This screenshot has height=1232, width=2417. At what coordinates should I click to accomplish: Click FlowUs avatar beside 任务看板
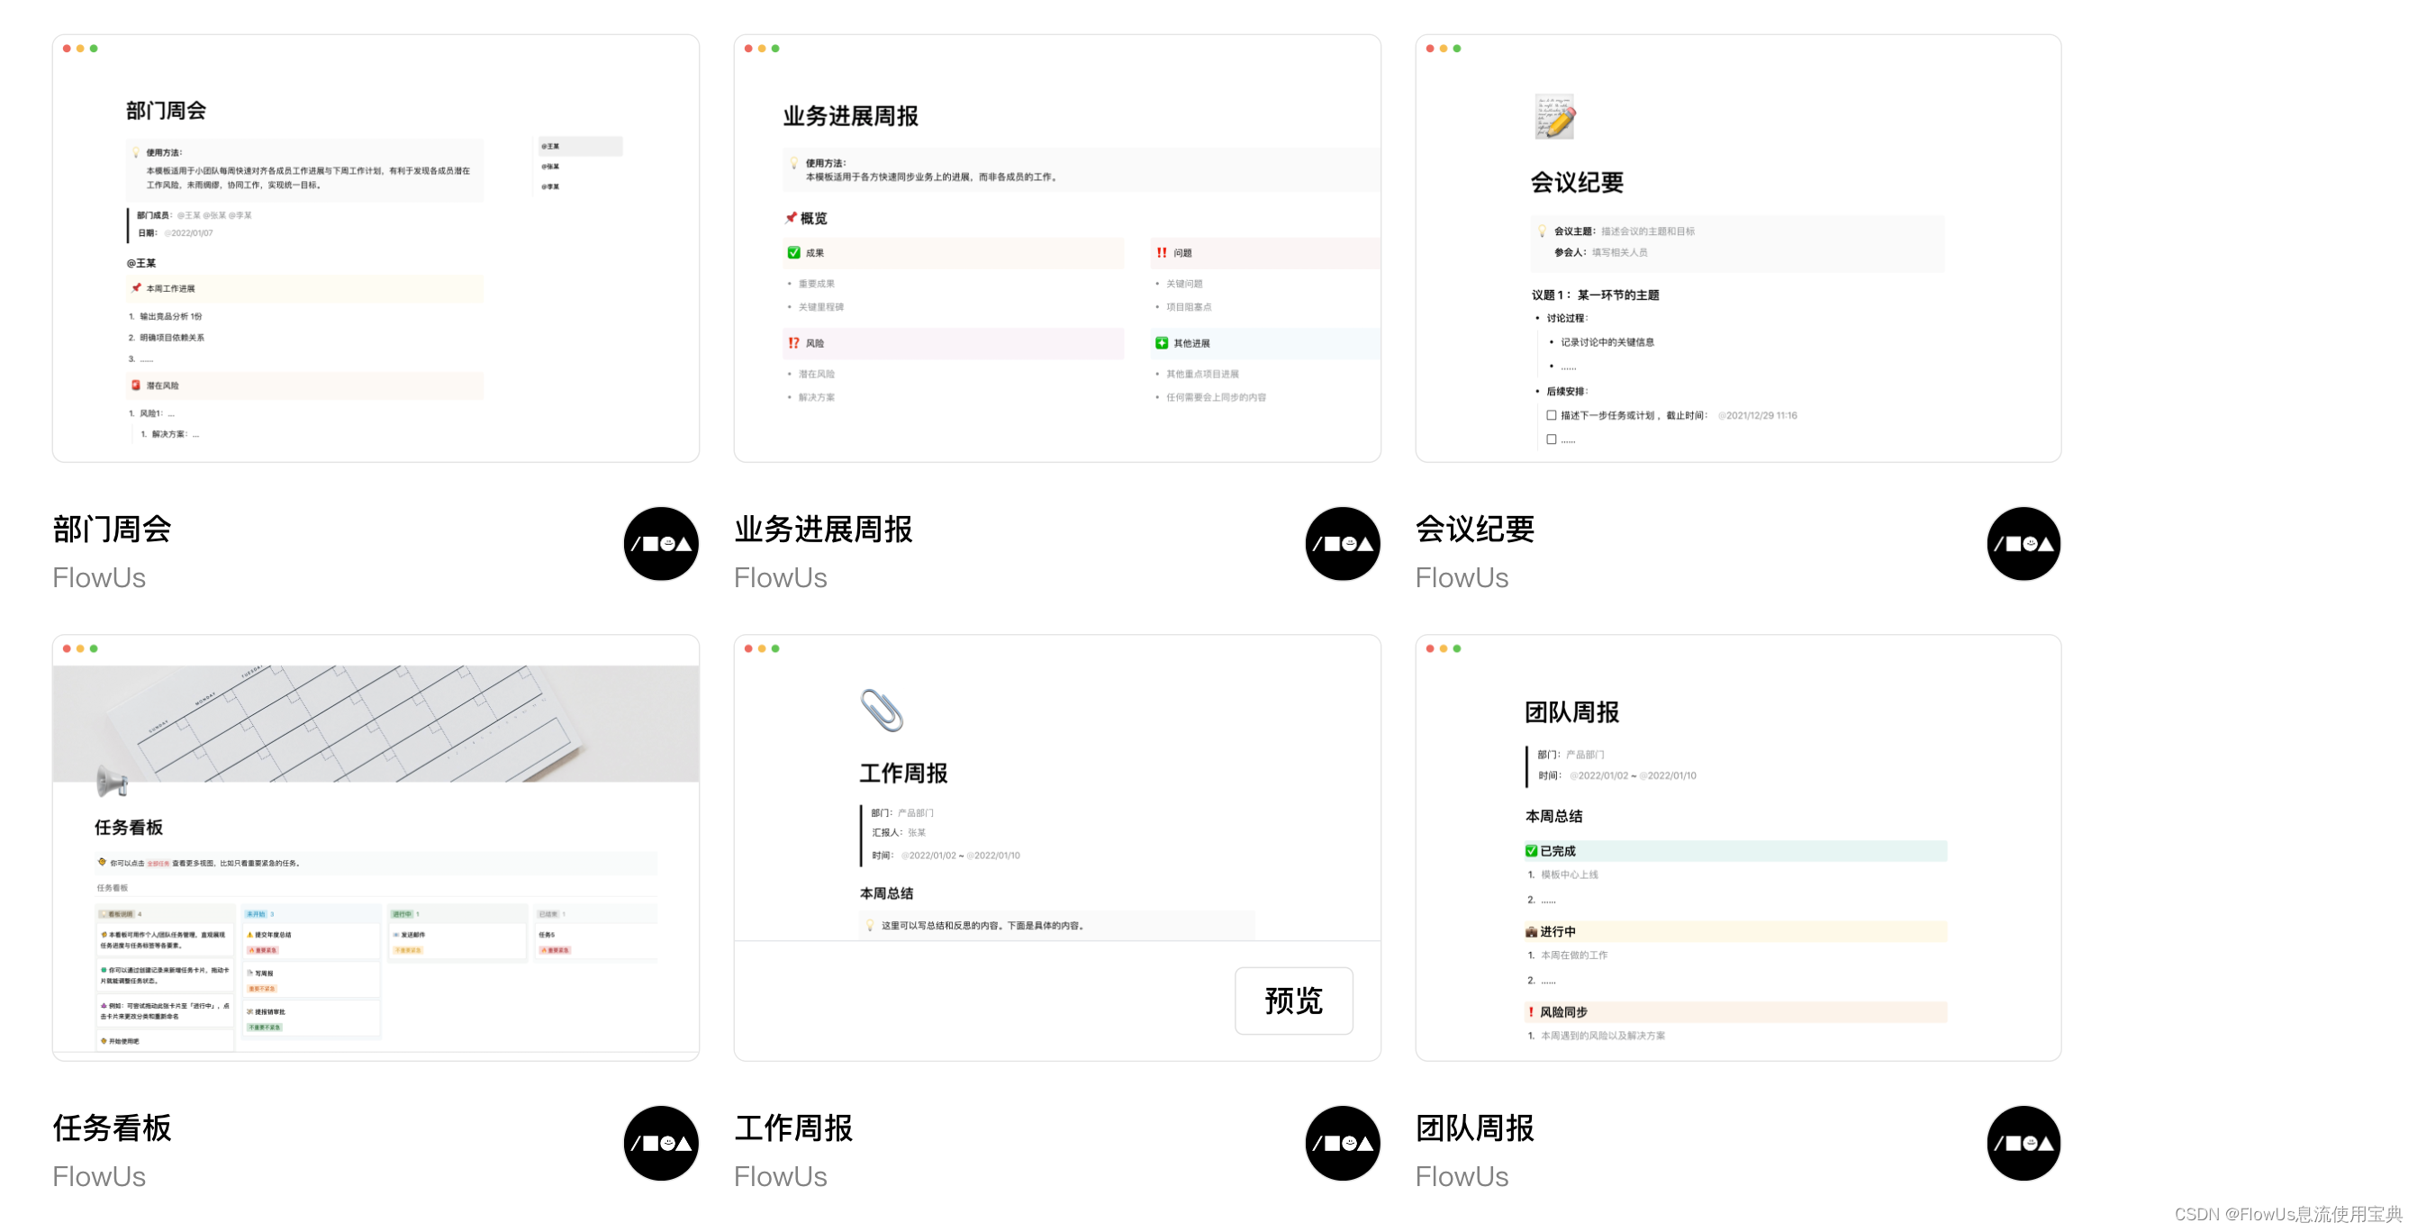[x=661, y=1142]
